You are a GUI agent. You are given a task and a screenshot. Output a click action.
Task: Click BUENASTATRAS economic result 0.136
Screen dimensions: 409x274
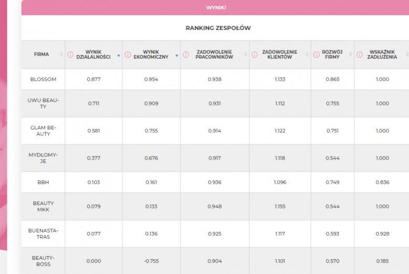click(x=152, y=234)
